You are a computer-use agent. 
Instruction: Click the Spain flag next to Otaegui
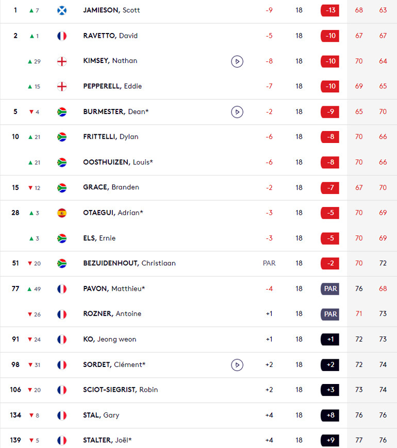point(62,213)
